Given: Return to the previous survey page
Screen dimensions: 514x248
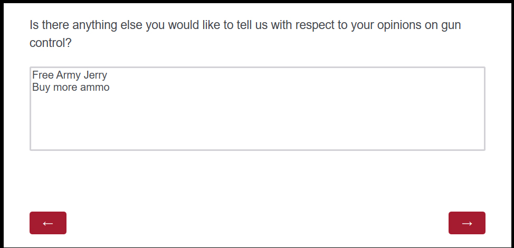Looking at the screenshot, I should (48, 223).
